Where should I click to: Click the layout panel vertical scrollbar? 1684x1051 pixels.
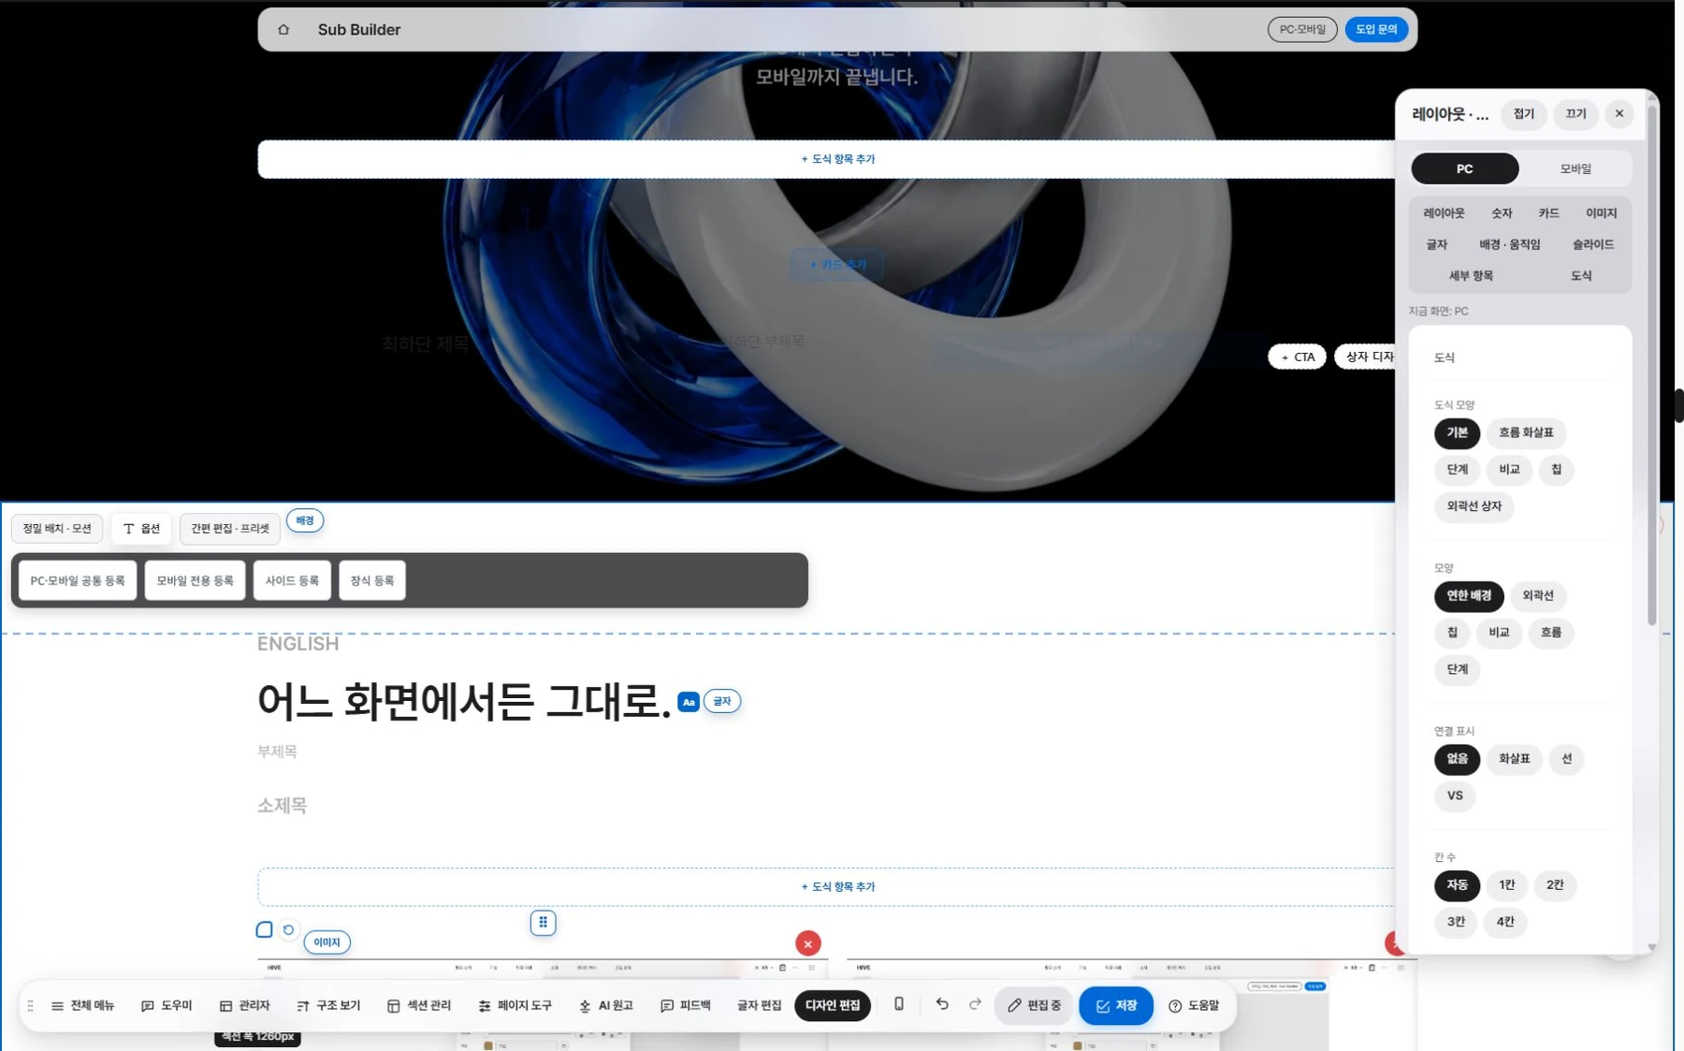click(x=1651, y=365)
